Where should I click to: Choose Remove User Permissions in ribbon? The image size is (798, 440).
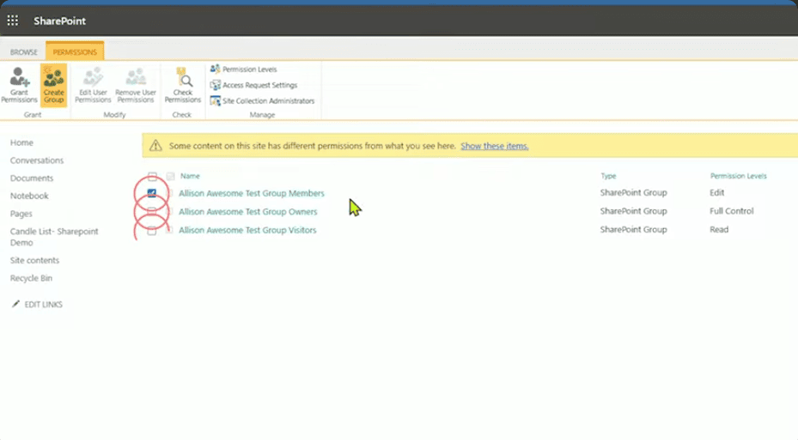click(136, 85)
